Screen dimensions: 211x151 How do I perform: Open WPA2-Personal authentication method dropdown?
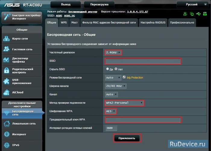click(124, 103)
